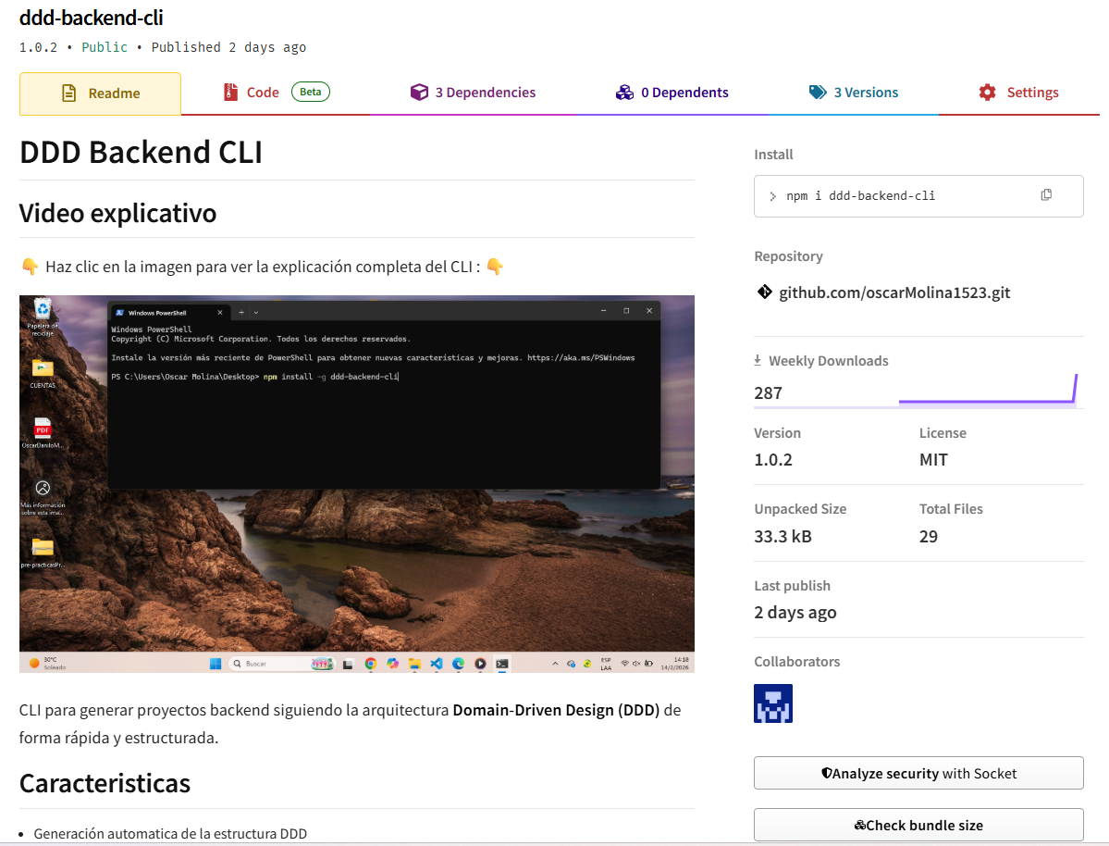
Task: Click the Dependencies cube icon
Action: [x=419, y=92]
